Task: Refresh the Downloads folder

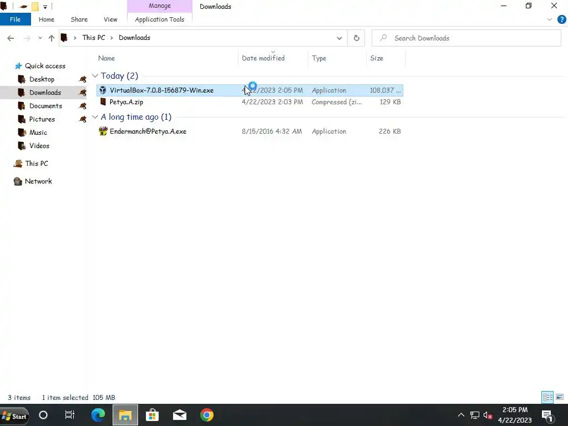Action: (357, 38)
